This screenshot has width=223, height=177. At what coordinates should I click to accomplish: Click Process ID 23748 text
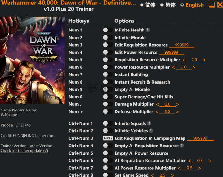(x=16, y=125)
